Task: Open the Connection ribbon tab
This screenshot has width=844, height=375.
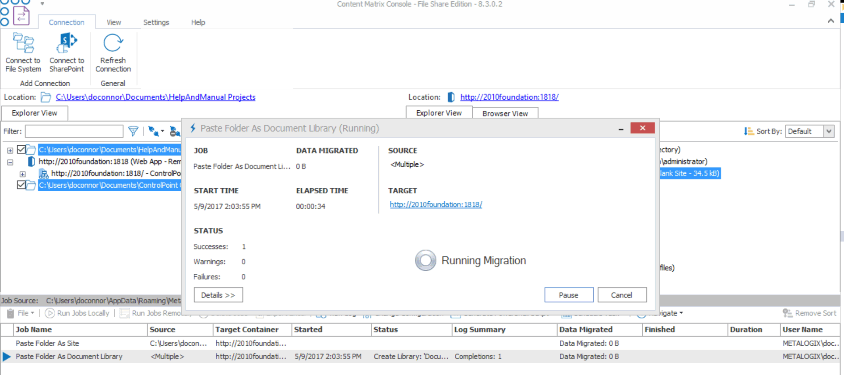Action: pyautogui.click(x=67, y=22)
